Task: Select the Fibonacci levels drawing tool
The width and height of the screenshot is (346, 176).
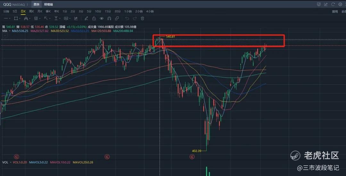Action: click(36, 19)
